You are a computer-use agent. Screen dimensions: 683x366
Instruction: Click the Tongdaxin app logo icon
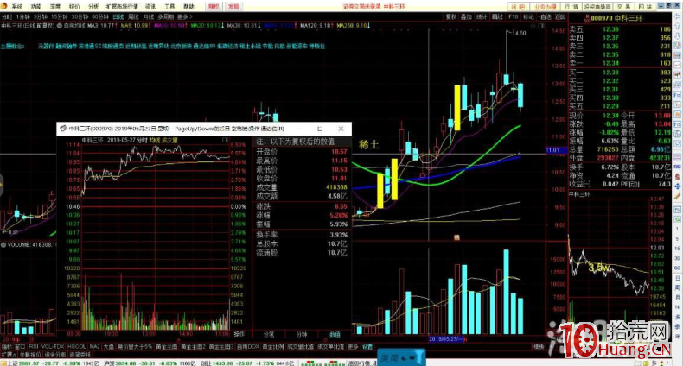click(x=4, y=6)
